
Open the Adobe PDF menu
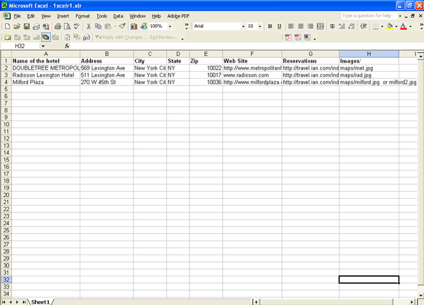pos(178,16)
